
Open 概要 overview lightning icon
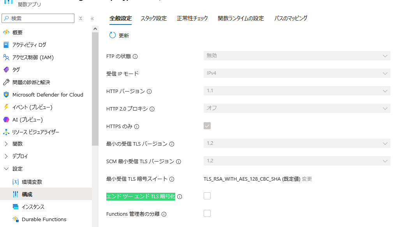[x=6, y=32]
